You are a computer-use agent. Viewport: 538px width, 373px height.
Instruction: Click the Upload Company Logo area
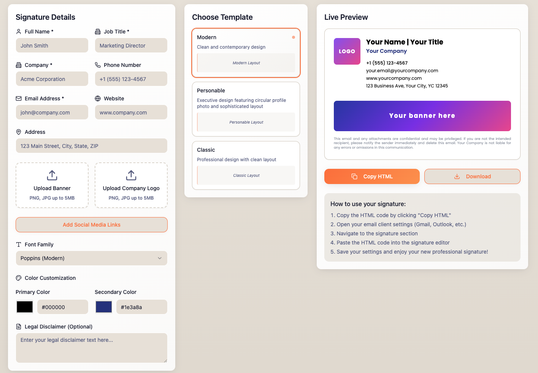pyautogui.click(x=131, y=185)
